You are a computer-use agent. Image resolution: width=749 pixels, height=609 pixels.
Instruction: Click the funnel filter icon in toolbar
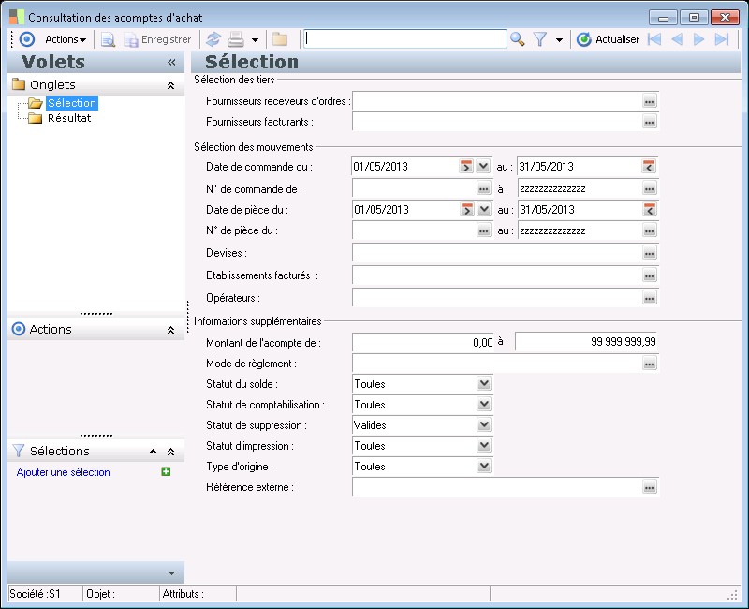point(540,39)
